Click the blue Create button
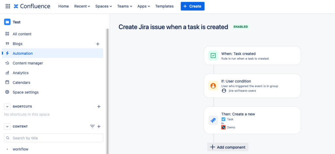This screenshot has width=335, height=154. pyautogui.click(x=192, y=6)
